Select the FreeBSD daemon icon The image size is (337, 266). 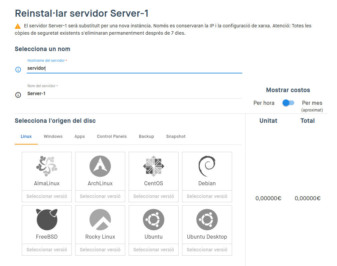pos(47,220)
